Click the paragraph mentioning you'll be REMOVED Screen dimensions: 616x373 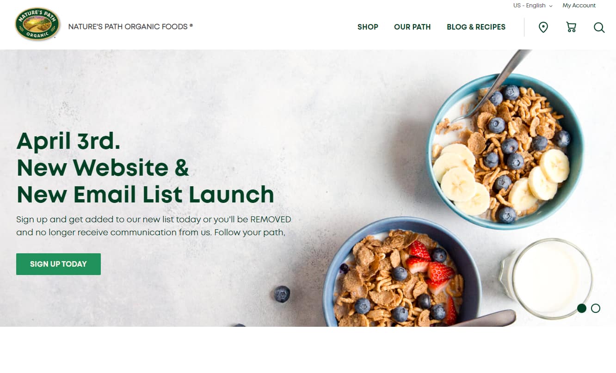pyautogui.click(x=154, y=226)
